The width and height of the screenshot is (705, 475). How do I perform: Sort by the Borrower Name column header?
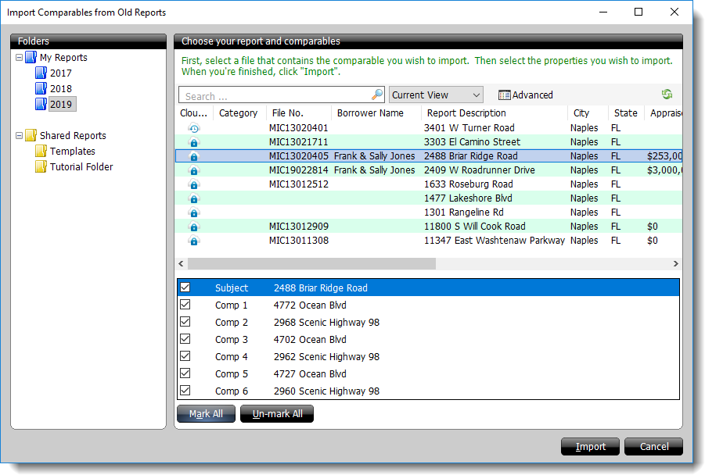click(x=370, y=113)
